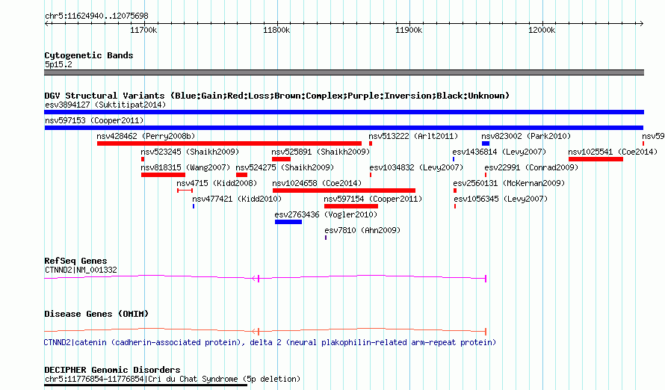665x390 pixels.
Task: Click the Cri du Chat Syndrome DECIPHER label
Action: click(173, 379)
